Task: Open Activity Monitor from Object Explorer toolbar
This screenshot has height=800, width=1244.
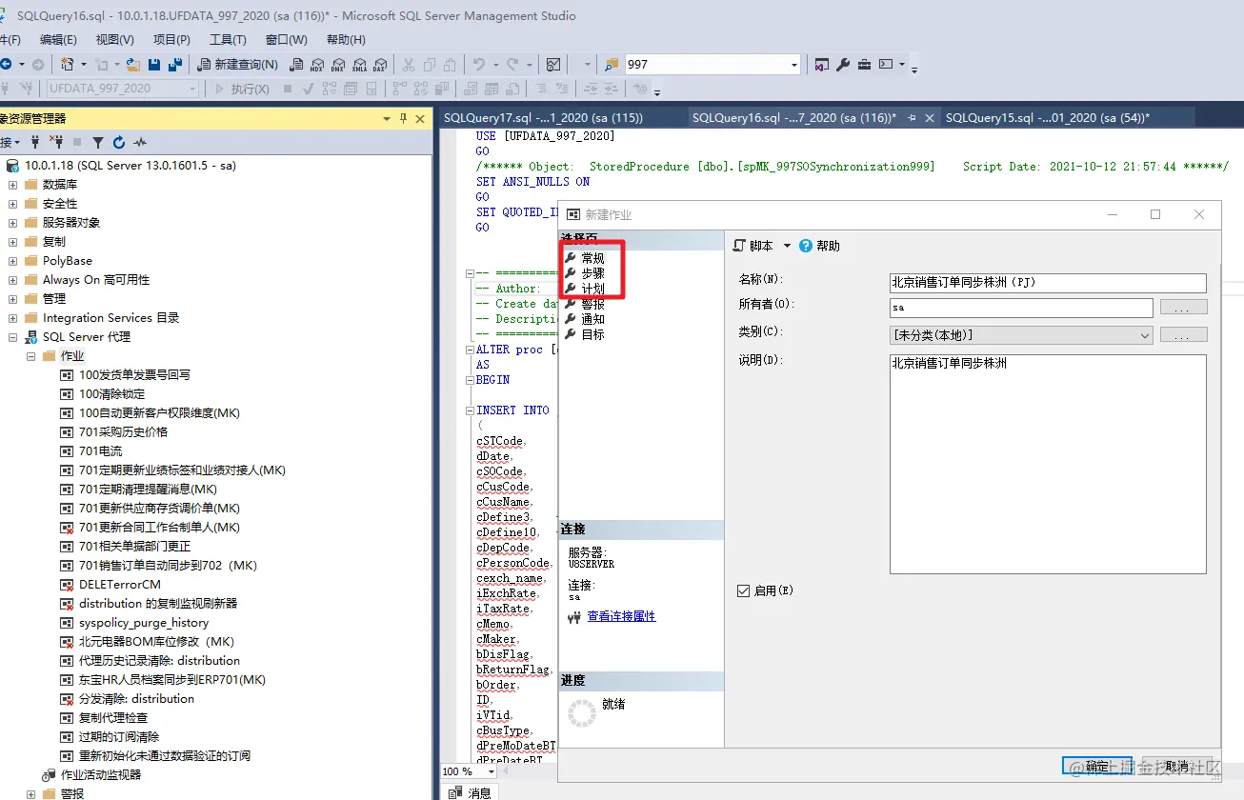Action: [140, 142]
